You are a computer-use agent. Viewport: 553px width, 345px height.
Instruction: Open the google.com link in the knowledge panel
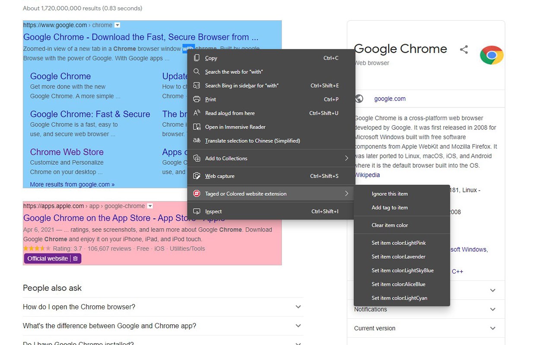(x=390, y=99)
